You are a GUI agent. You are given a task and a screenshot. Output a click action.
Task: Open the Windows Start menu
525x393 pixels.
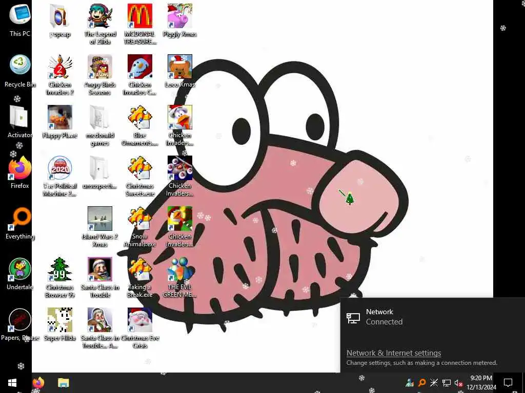point(12,383)
